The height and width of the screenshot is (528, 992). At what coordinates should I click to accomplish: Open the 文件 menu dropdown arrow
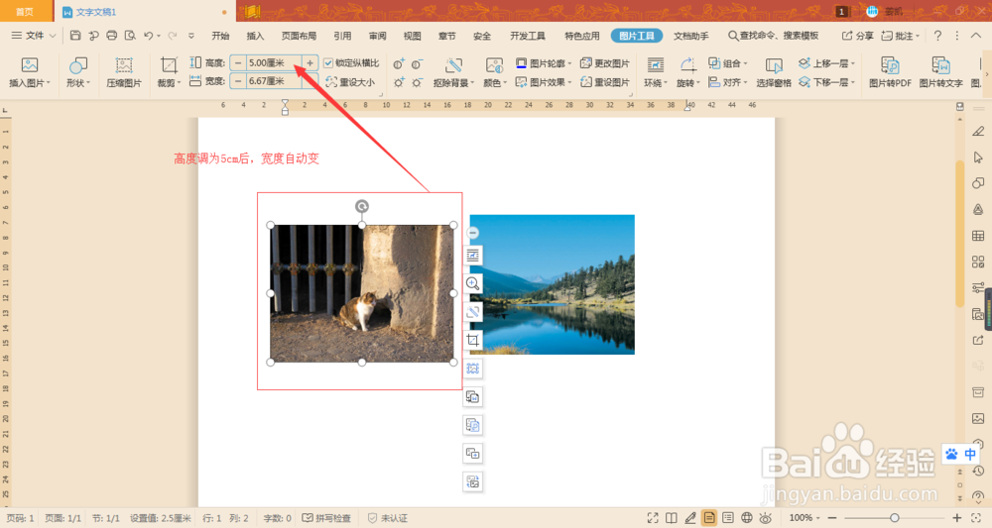click(x=53, y=36)
